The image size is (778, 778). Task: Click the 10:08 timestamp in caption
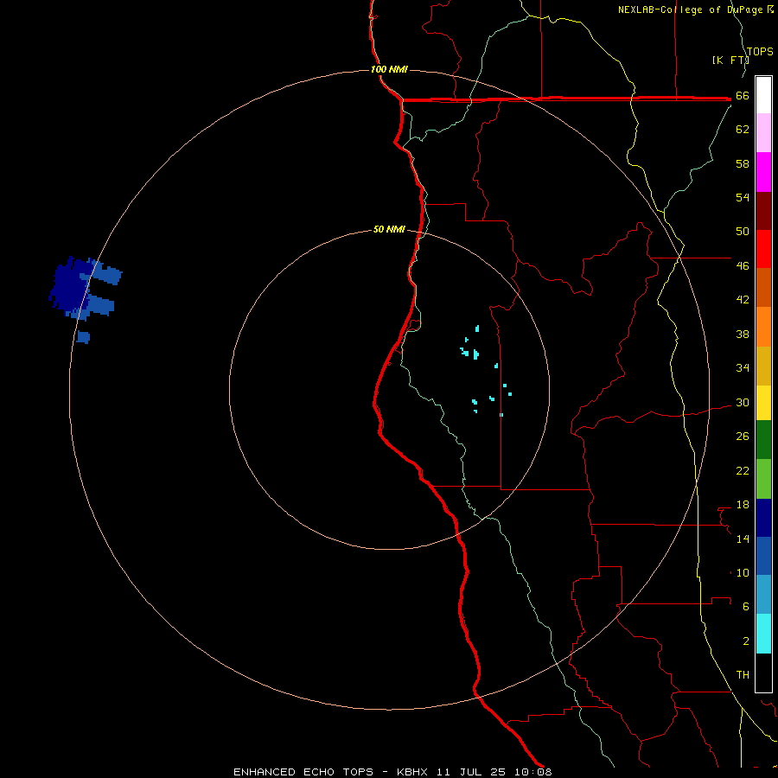[533, 772]
